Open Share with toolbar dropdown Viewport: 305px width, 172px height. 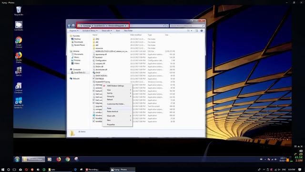coord(107,31)
